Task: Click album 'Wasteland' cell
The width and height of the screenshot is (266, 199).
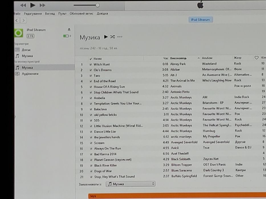Action: coord(209,64)
